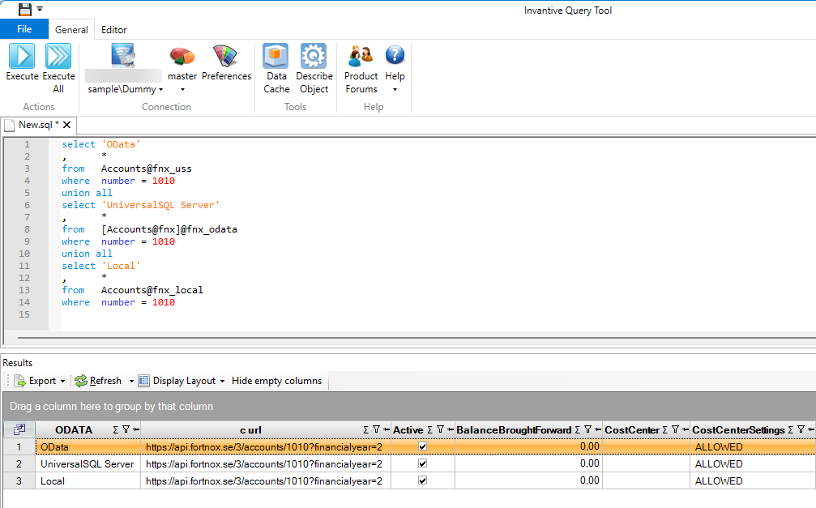816x508 pixels.
Task: Click the Execute icon in the ribbon
Action: 22,56
